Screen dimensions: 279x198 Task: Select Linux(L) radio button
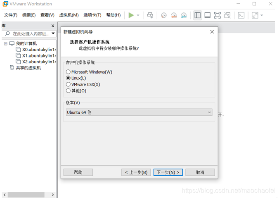68,78
